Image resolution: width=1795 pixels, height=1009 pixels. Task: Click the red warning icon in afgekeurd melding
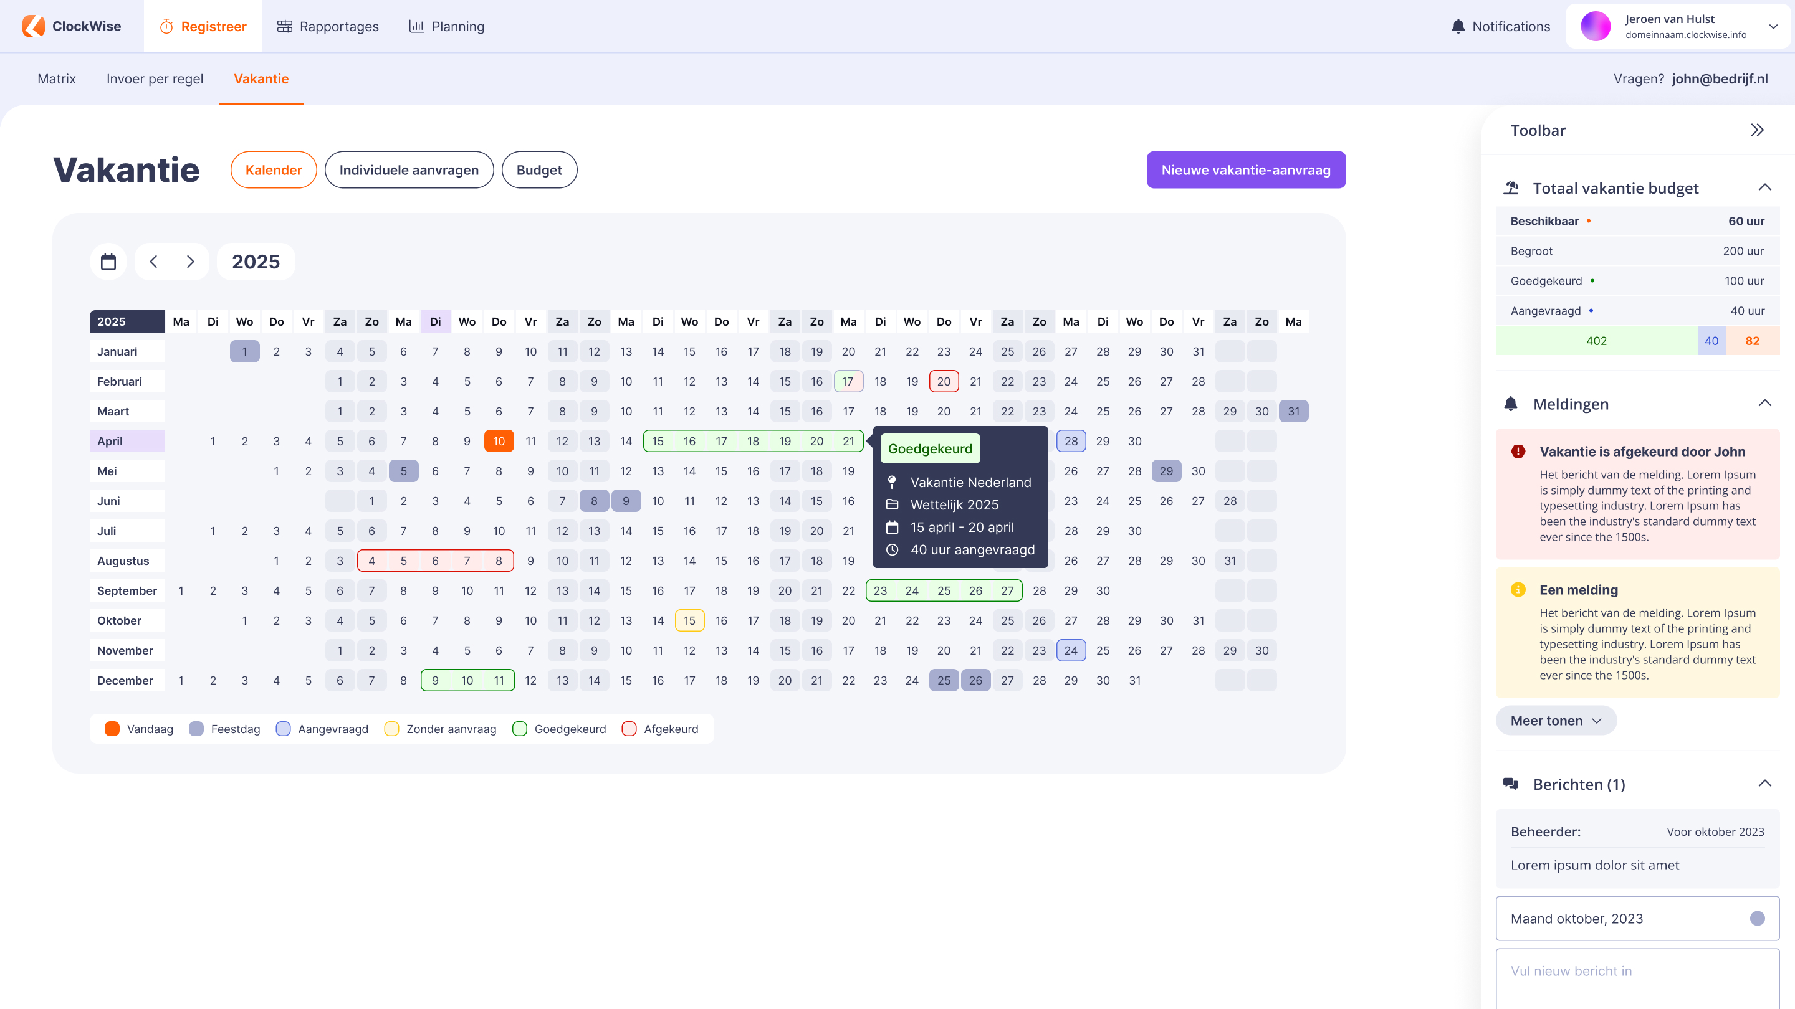point(1518,451)
